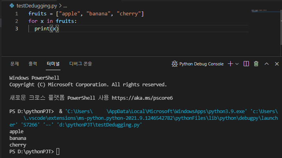Click the 'banana' output line in terminal
This screenshot has width=282, height=158.
coord(18,138)
